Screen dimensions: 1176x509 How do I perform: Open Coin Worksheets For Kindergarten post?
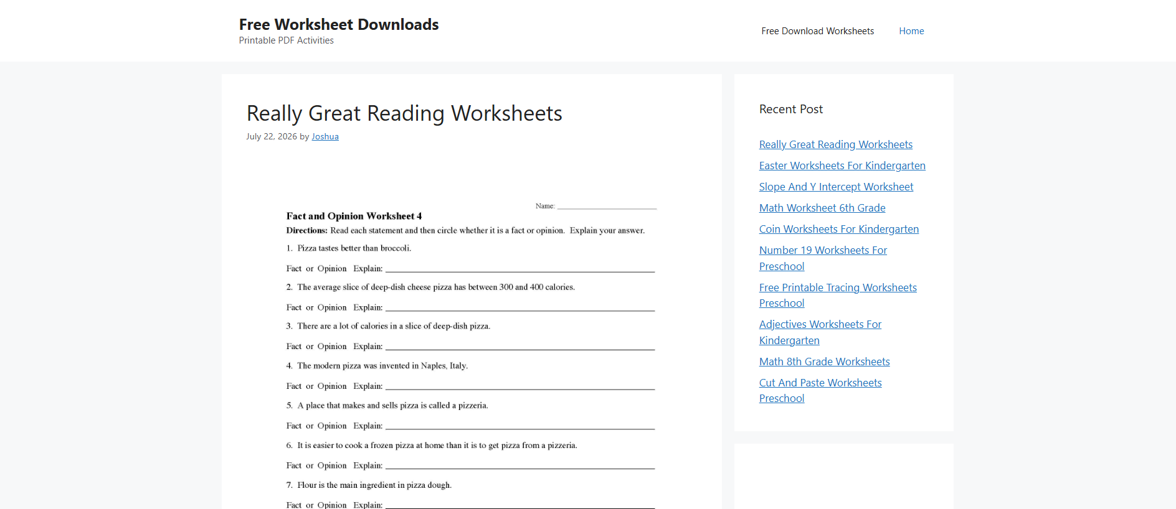click(839, 229)
